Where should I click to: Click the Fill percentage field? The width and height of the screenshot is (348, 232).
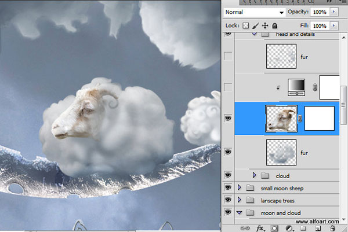click(x=320, y=26)
